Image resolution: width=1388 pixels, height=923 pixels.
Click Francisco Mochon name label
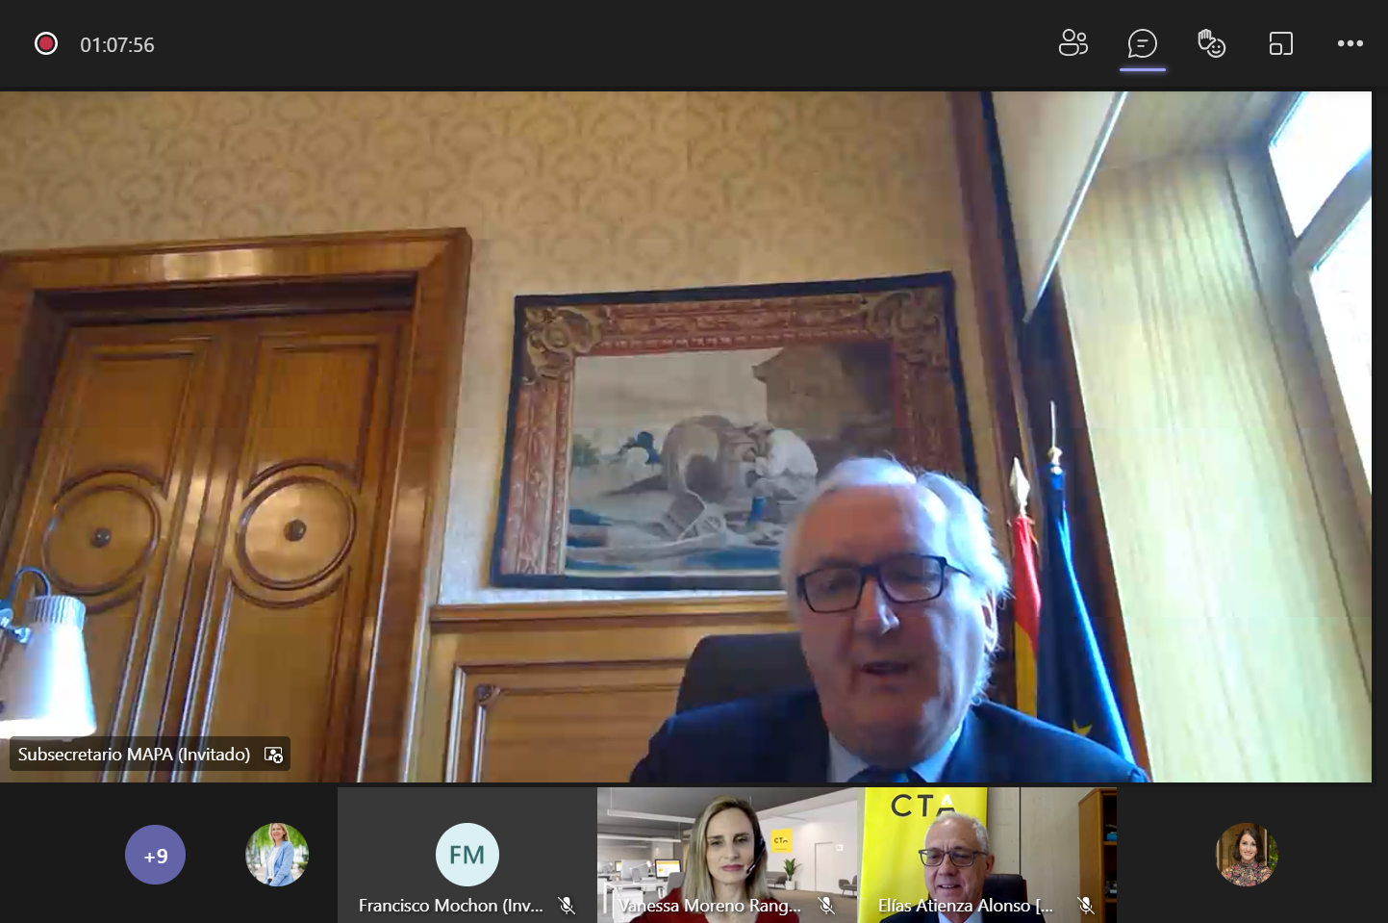pos(451,906)
